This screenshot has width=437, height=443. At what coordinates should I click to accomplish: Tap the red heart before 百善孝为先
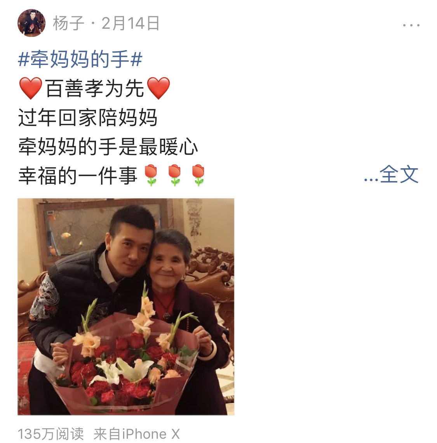tap(31, 88)
